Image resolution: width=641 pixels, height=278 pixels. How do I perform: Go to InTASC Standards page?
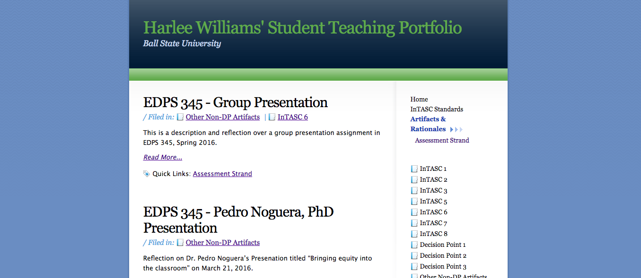click(x=437, y=109)
